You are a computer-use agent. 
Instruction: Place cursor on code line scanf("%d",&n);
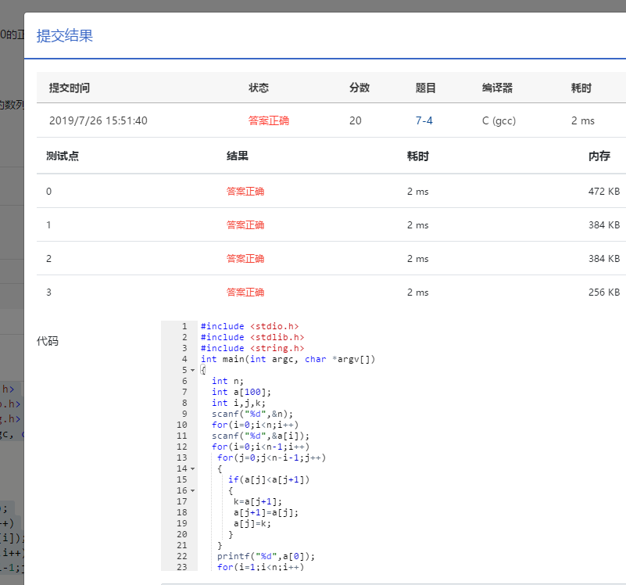(252, 414)
